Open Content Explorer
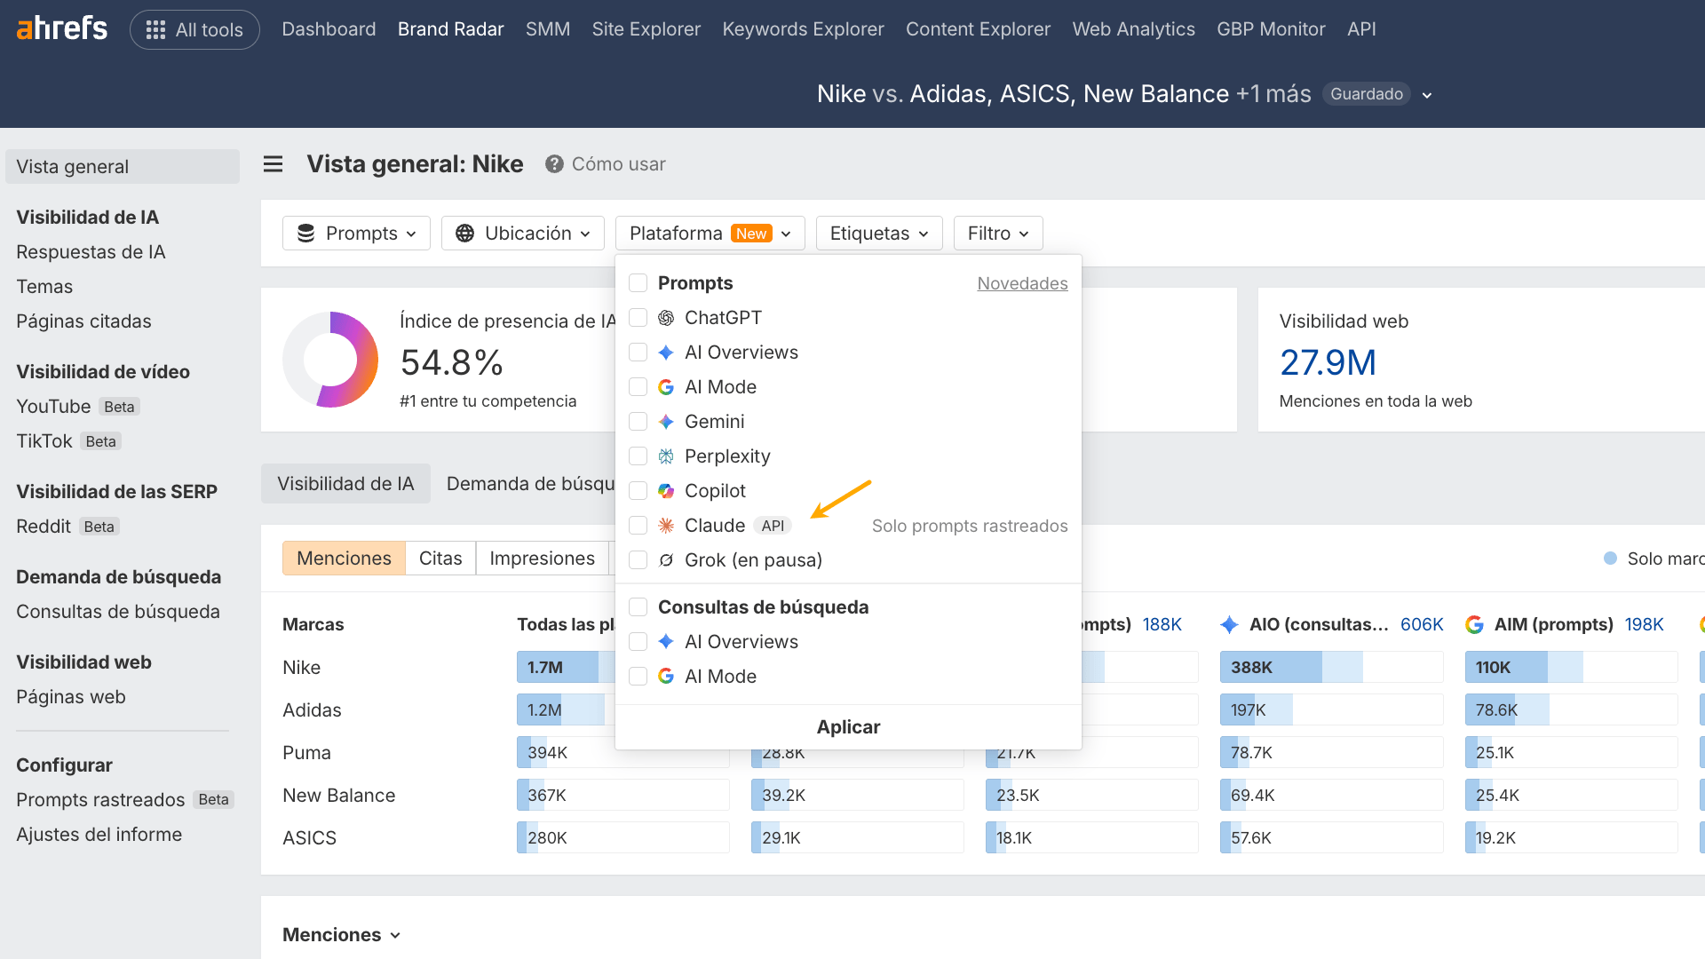 [978, 29]
